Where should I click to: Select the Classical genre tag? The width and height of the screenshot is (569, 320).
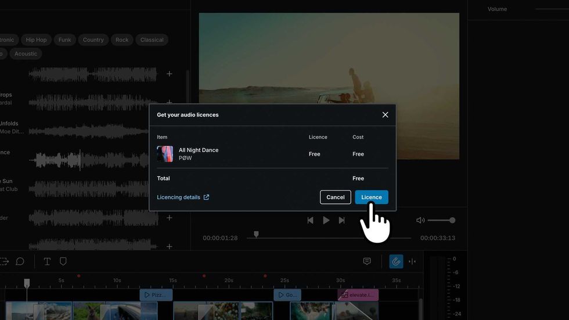152,40
